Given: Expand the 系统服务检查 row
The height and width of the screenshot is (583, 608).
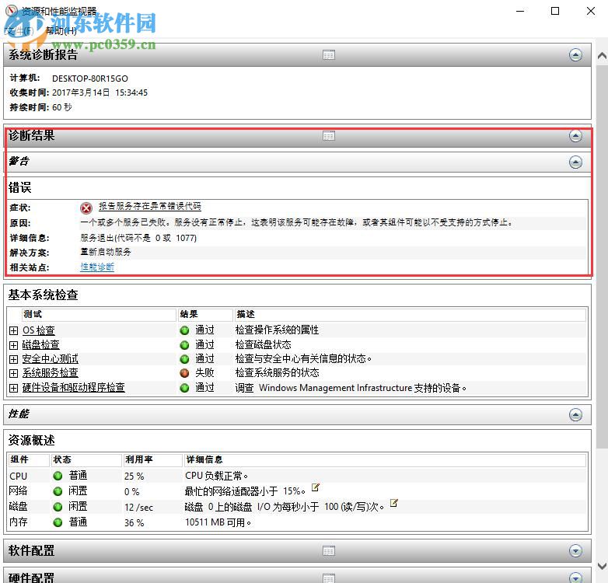Looking at the screenshot, I should tap(13, 373).
